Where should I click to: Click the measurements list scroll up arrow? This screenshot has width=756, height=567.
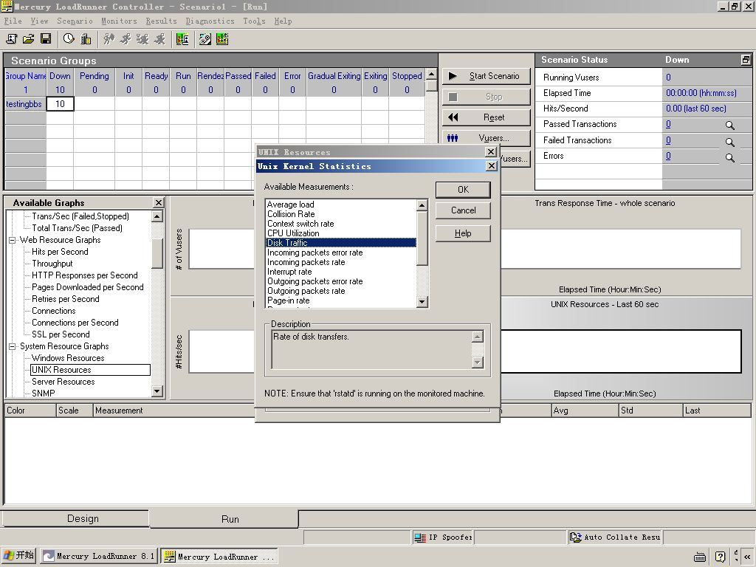422,205
